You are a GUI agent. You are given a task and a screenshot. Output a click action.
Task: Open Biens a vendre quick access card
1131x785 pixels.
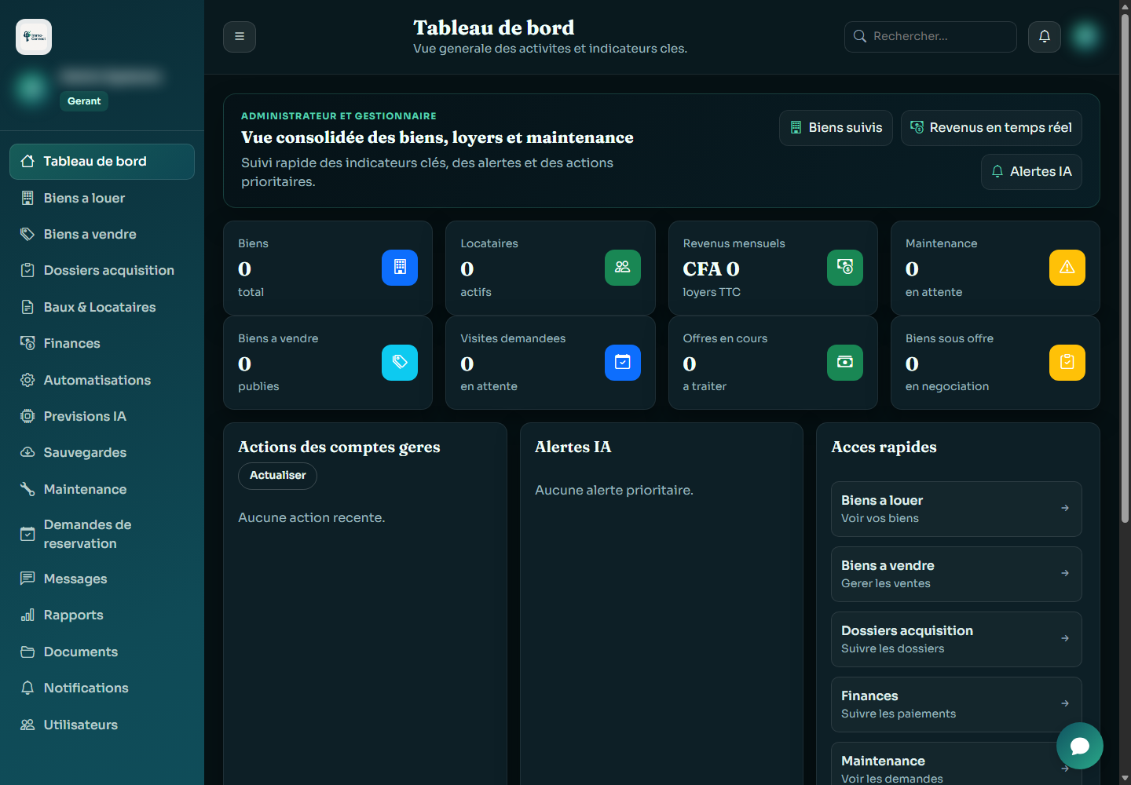(x=957, y=574)
